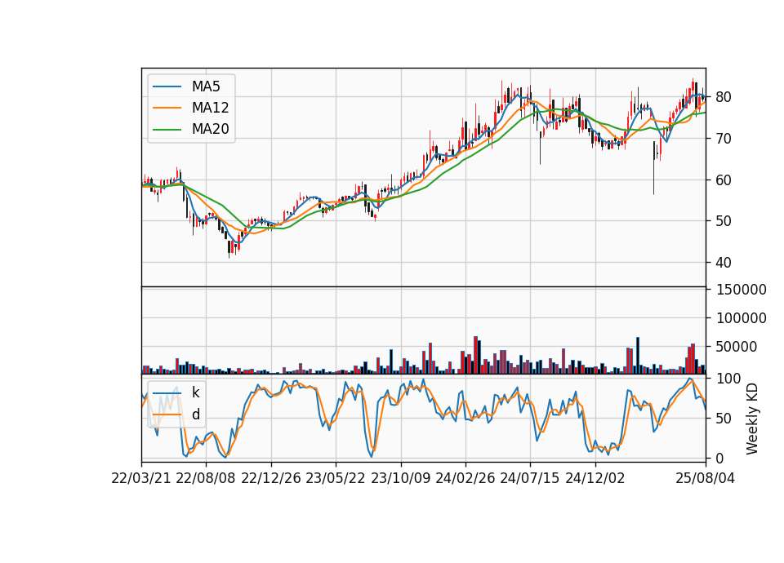This screenshot has width=784, height=563.
Task: Click the orange MA12 legend line sample
Action: [167, 108]
